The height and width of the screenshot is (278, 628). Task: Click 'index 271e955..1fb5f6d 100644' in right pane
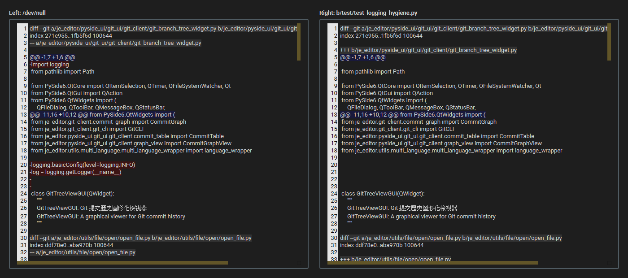pyautogui.click(x=381, y=36)
